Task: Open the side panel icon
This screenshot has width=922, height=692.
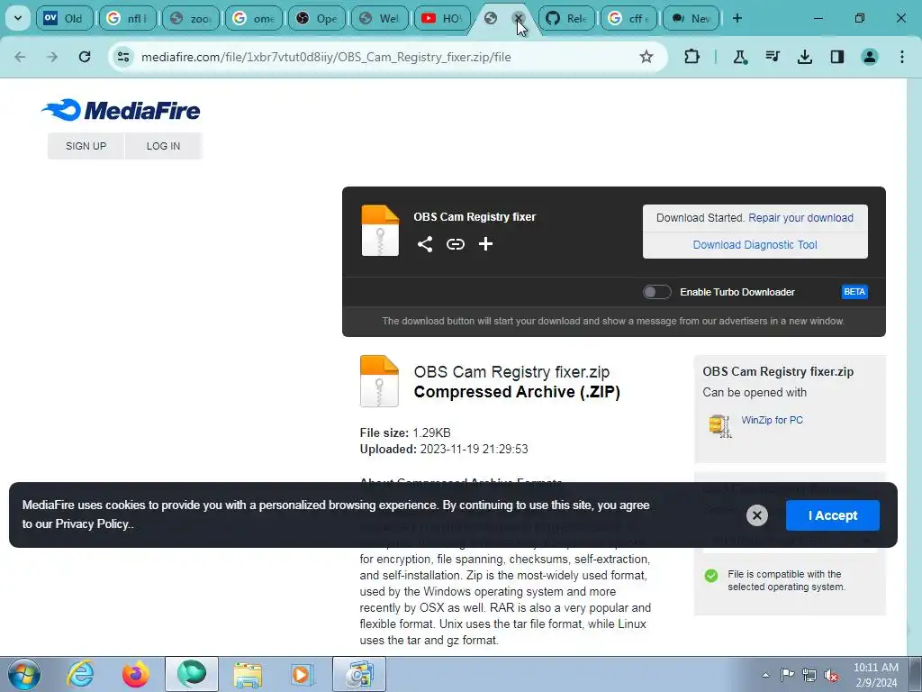Action: click(836, 57)
